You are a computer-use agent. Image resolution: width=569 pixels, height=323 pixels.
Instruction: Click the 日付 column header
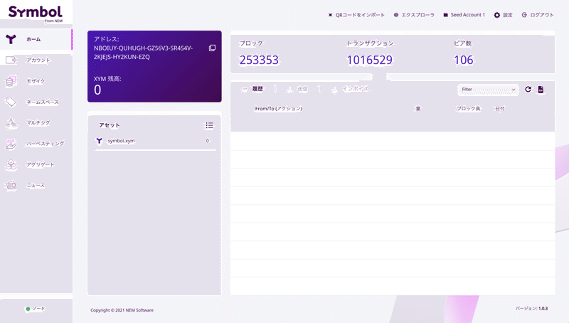tap(500, 109)
